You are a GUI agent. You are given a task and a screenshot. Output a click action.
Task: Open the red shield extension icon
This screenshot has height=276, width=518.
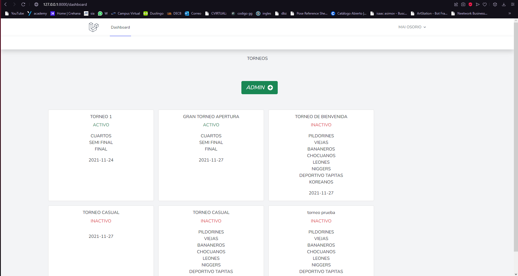click(470, 4)
